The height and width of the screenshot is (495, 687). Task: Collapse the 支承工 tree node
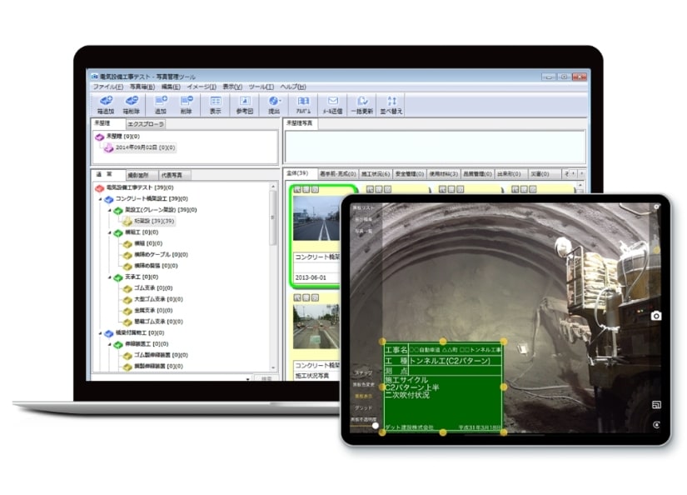pyautogui.click(x=110, y=277)
